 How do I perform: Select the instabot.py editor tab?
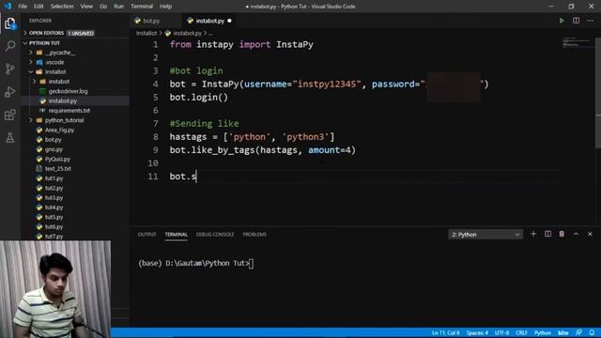click(209, 21)
